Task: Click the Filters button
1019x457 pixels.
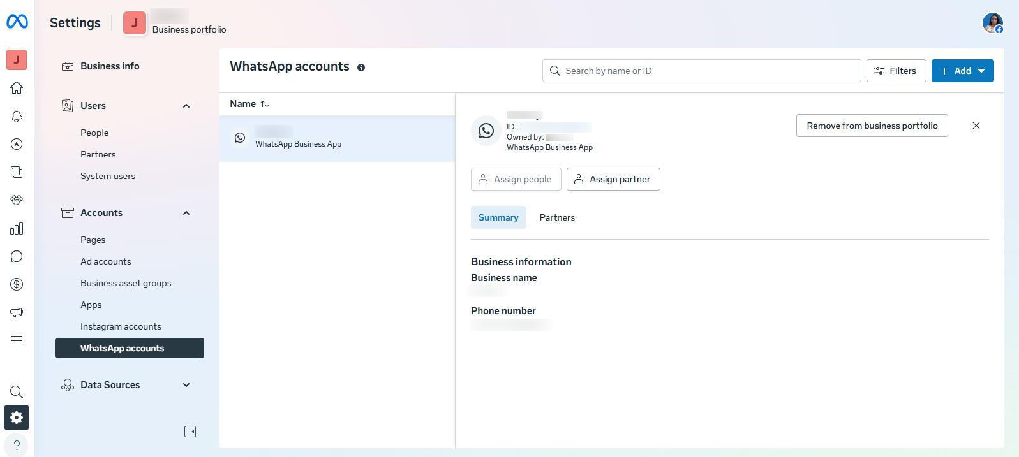Action: pyautogui.click(x=896, y=71)
